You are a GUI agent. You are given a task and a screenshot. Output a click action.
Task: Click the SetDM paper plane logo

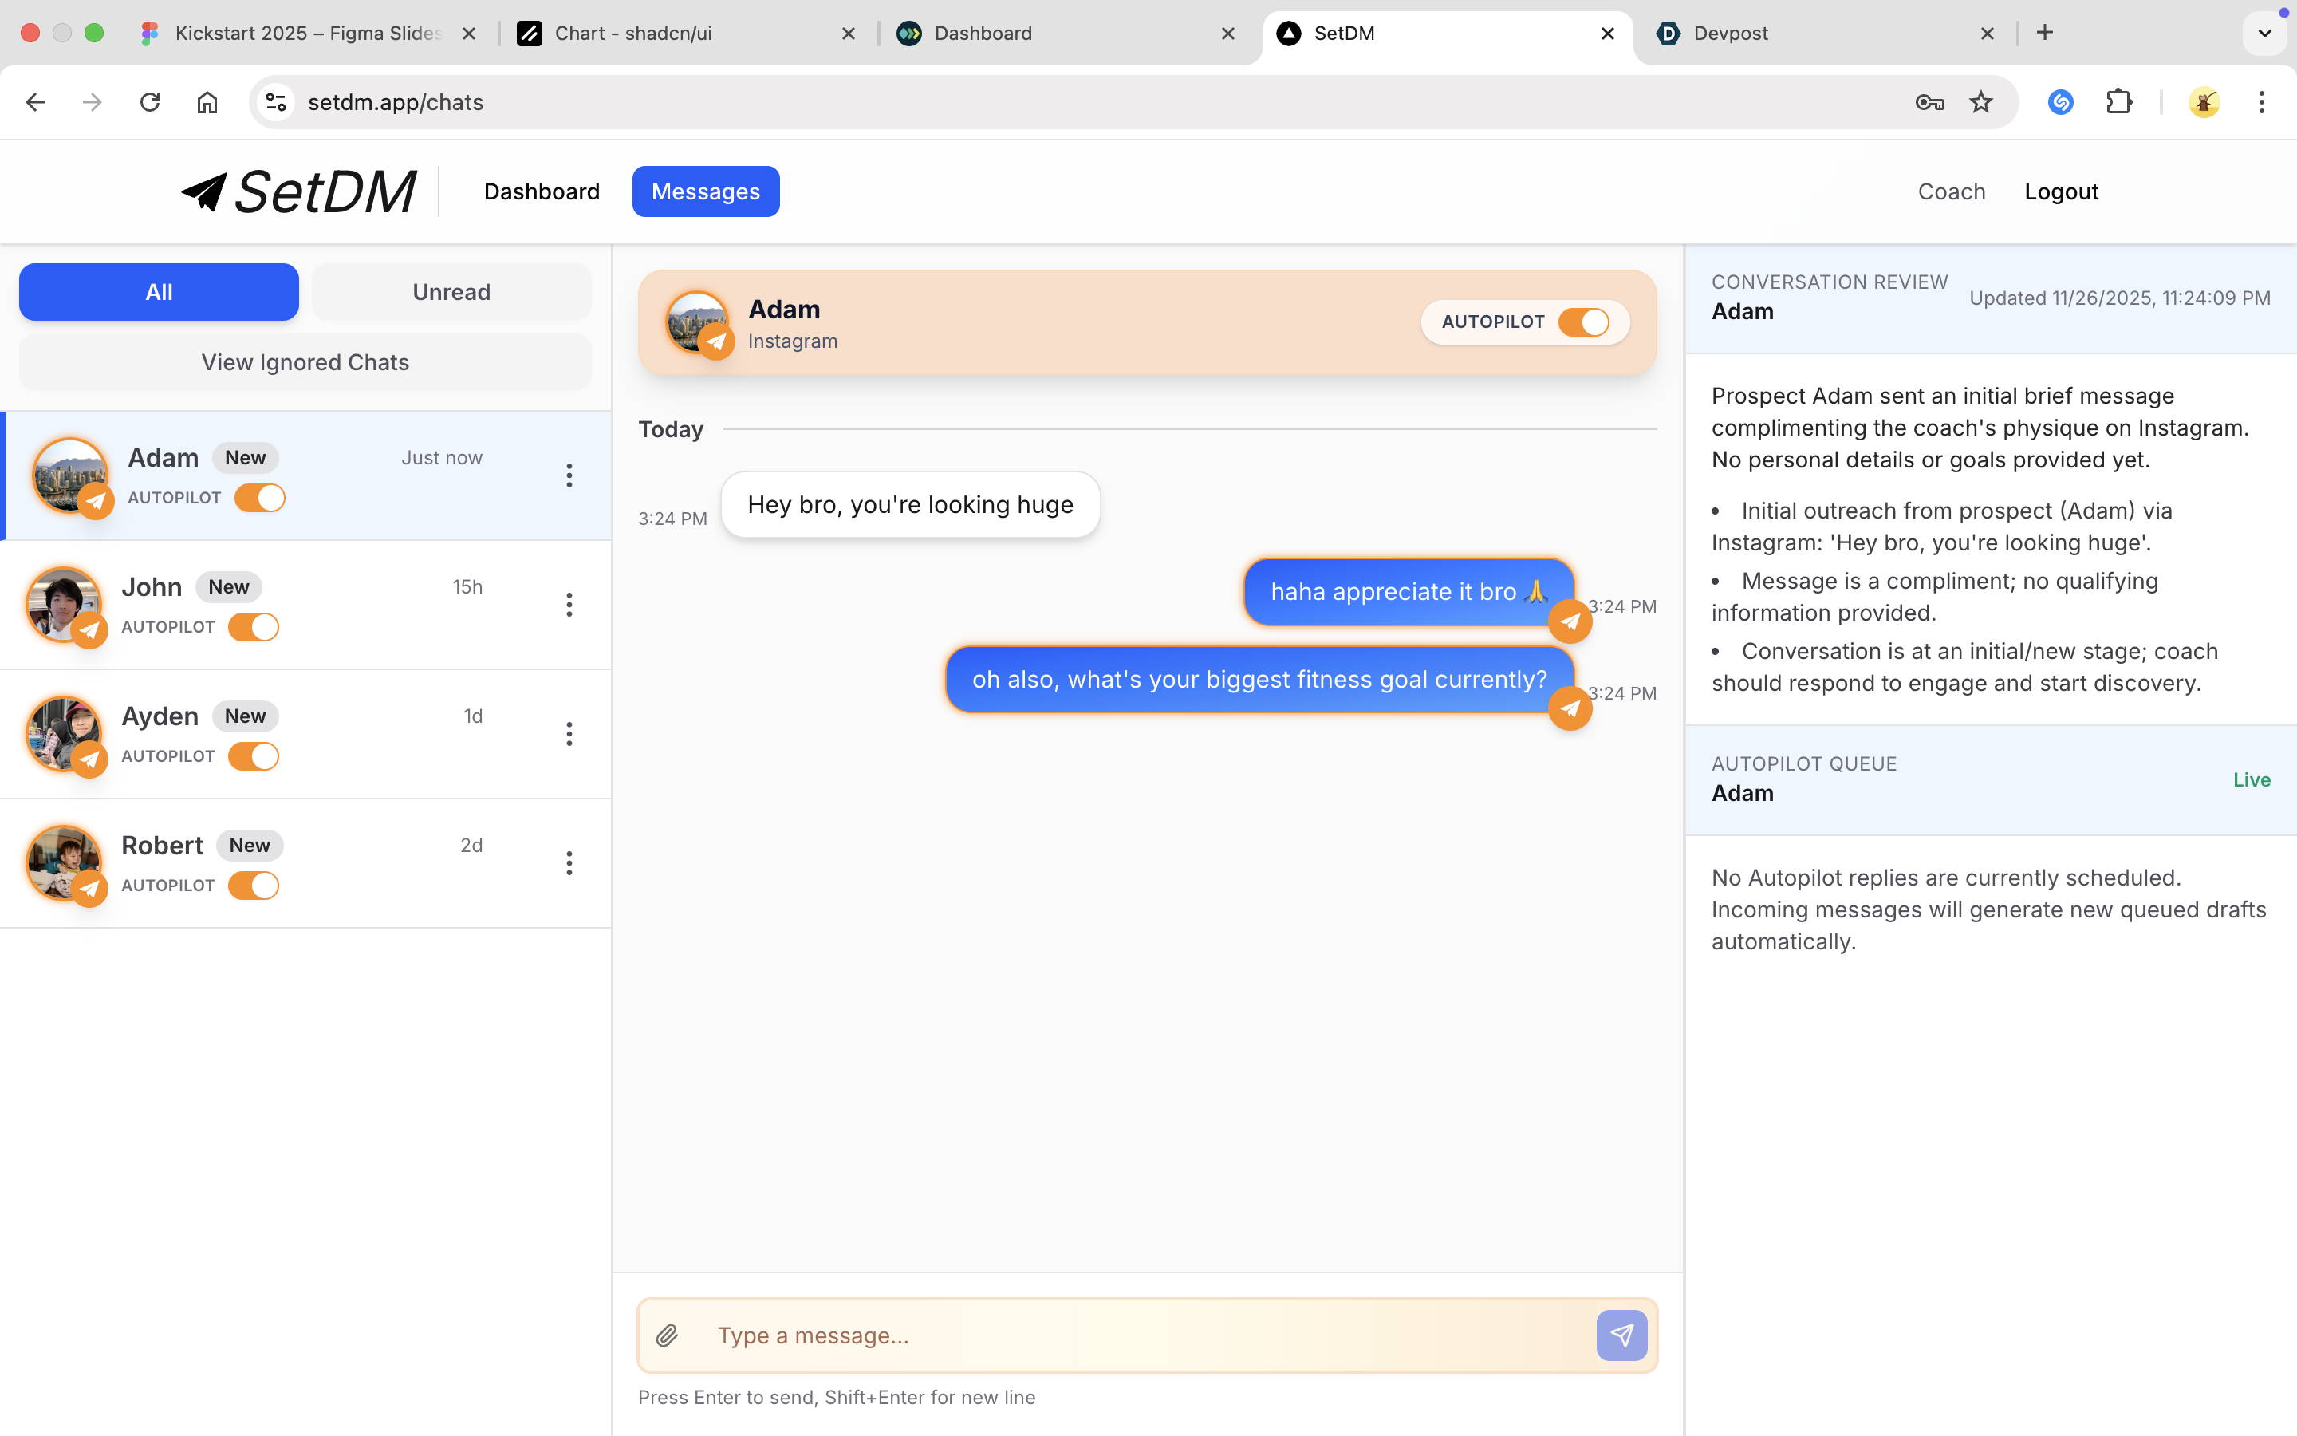(205, 191)
